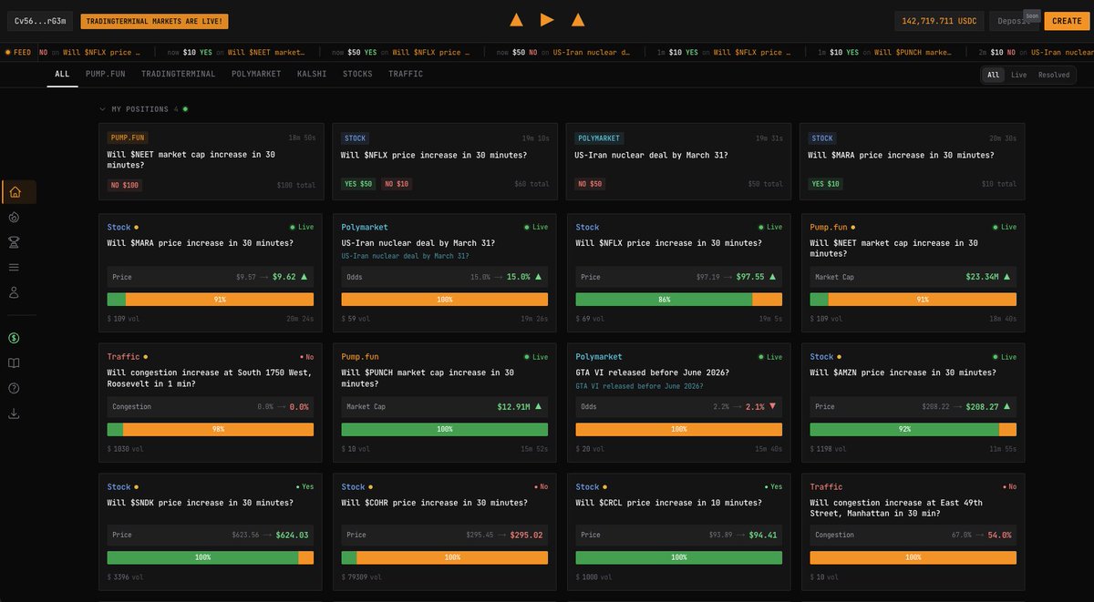1094x602 pixels.
Task: Switch to the STOCKS tab
Action: pyautogui.click(x=357, y=74)
